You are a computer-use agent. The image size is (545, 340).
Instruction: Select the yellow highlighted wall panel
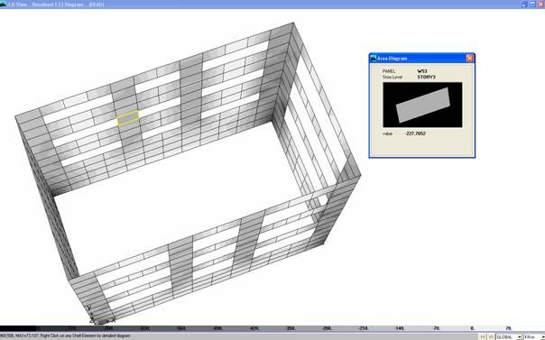tap(128, 118)
